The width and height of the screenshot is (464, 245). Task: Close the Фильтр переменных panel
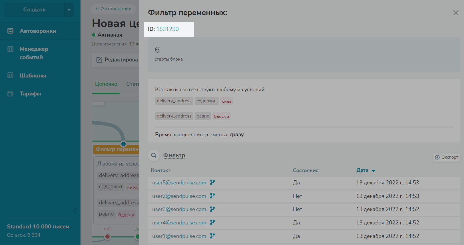point(456,13)
